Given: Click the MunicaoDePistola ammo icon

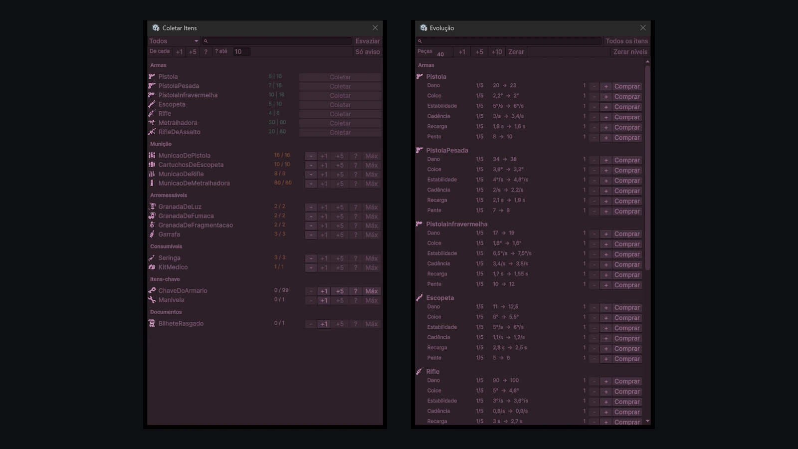Looking at the screenshot, I should coord(152,155).
